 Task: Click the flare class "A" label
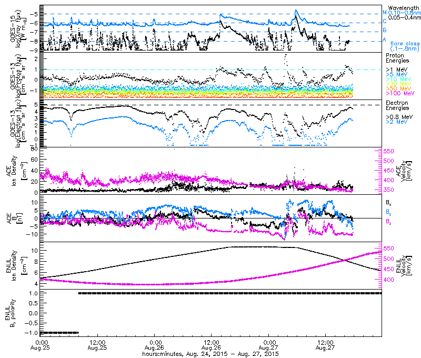[x=384, y=39]
